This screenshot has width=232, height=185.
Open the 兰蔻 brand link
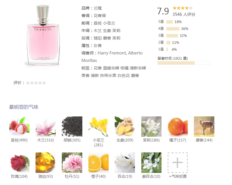(98, 8)
